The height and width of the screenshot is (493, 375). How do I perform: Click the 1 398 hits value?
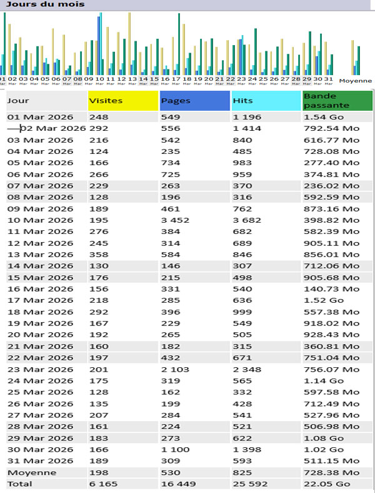(247, 450)
